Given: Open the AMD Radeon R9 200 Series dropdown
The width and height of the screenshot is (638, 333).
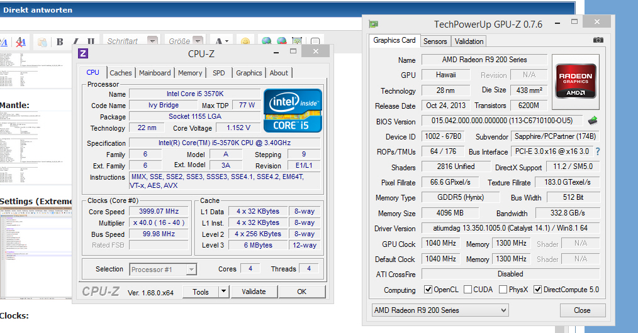Looking at the screenshot, I should 440,310.
